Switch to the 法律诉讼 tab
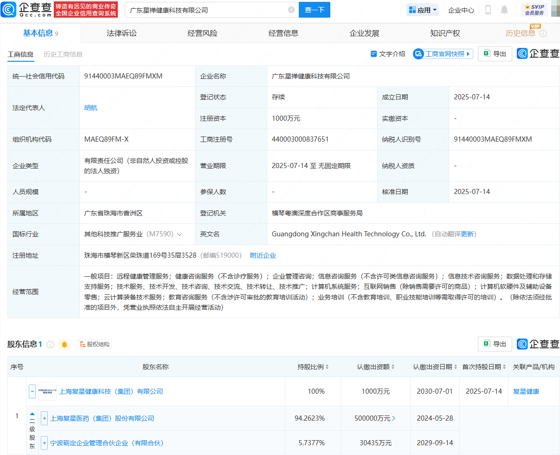Viewport: 560px width, 455px height. [x=122, y=33]
